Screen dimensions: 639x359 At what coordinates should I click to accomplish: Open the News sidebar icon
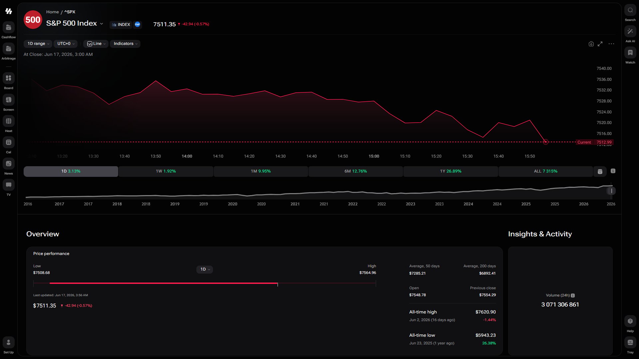point(9,164)
